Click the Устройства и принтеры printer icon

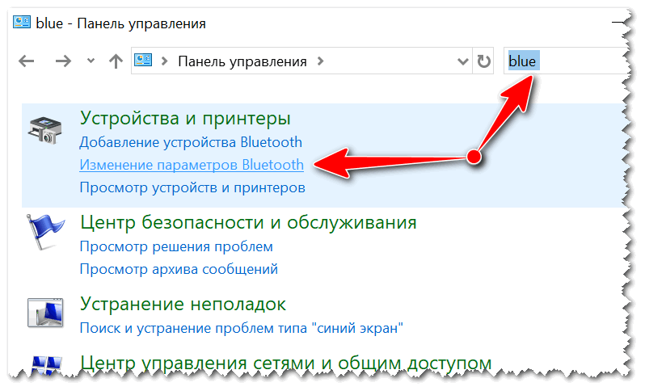coord(44,130)
